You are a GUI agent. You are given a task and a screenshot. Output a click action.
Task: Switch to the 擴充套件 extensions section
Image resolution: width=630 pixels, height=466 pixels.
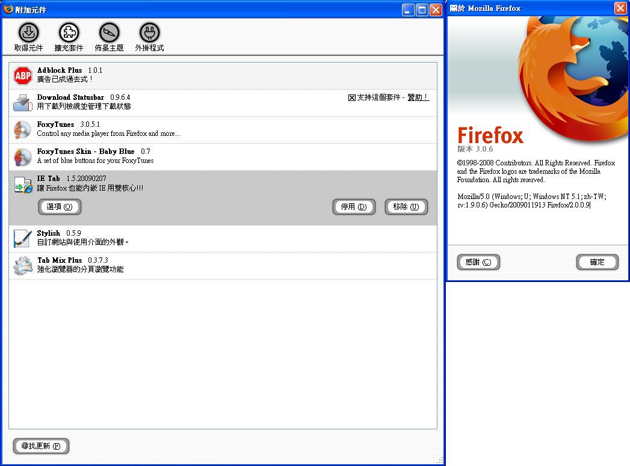tap(69, 37)
